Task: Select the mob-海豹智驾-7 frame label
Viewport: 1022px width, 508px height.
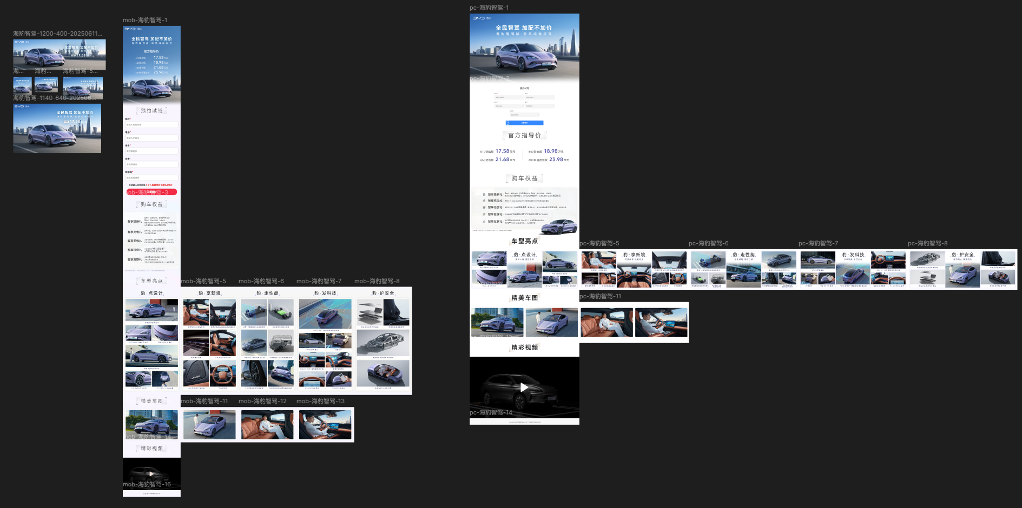Action: 319,281
